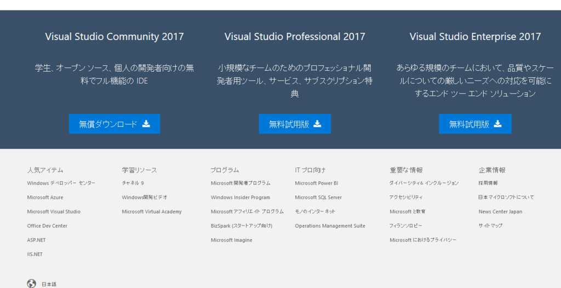Screen dimensions: 561x288
Task: Open the Microsoft SQL Server link
Action: [318, 198]
